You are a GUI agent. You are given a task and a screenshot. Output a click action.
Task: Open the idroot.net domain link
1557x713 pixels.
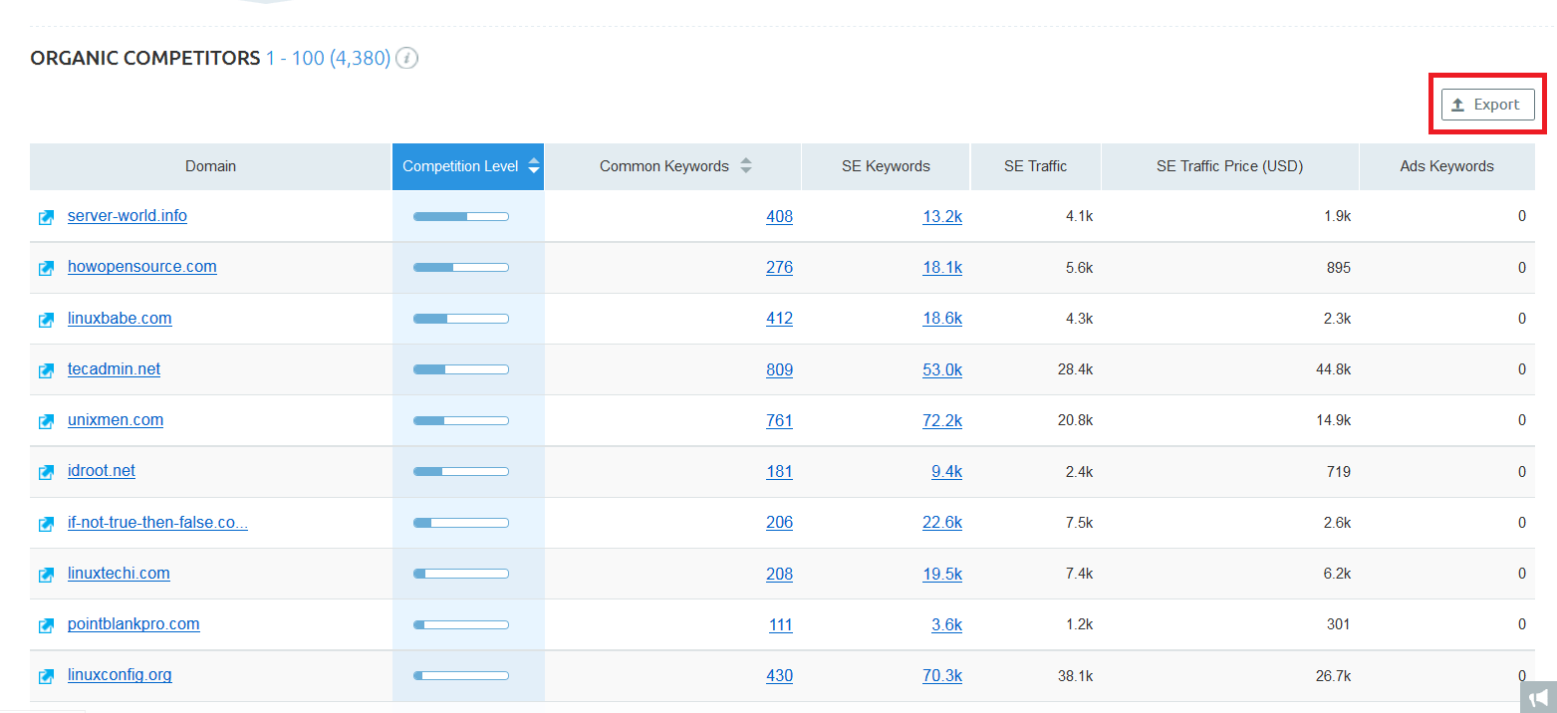pyautogui.click(x=102, y=470)
